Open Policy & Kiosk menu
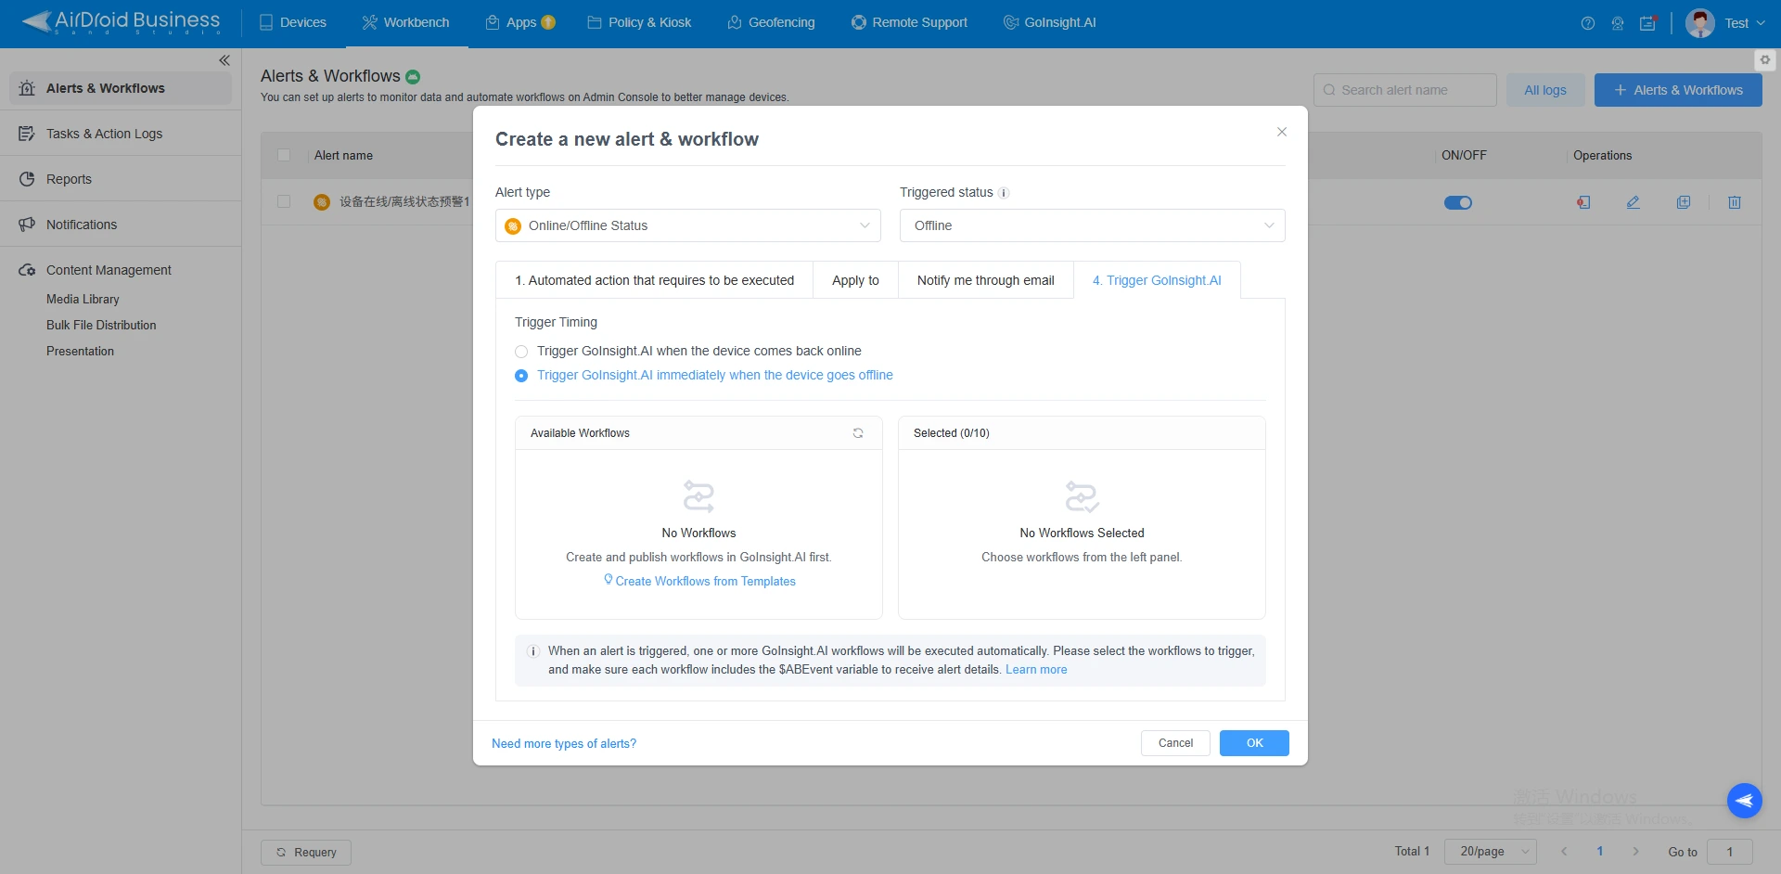 click(x=639, y=22)
